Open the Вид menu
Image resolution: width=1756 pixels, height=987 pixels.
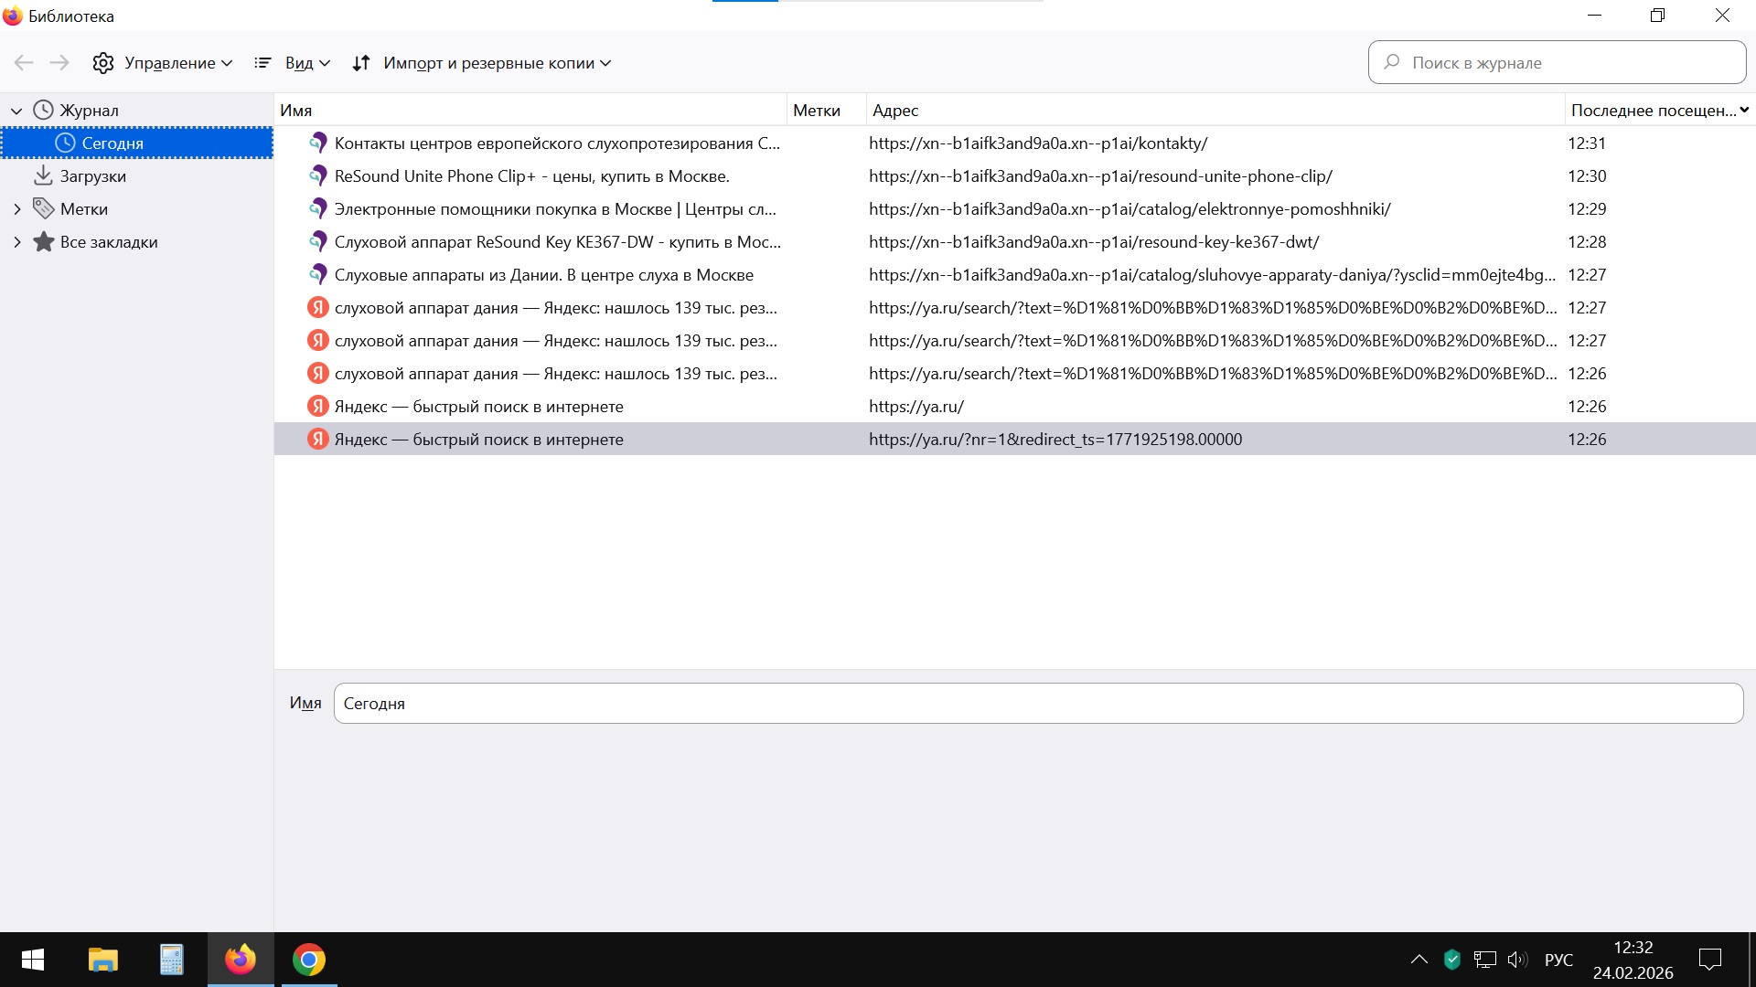point(293,62)
